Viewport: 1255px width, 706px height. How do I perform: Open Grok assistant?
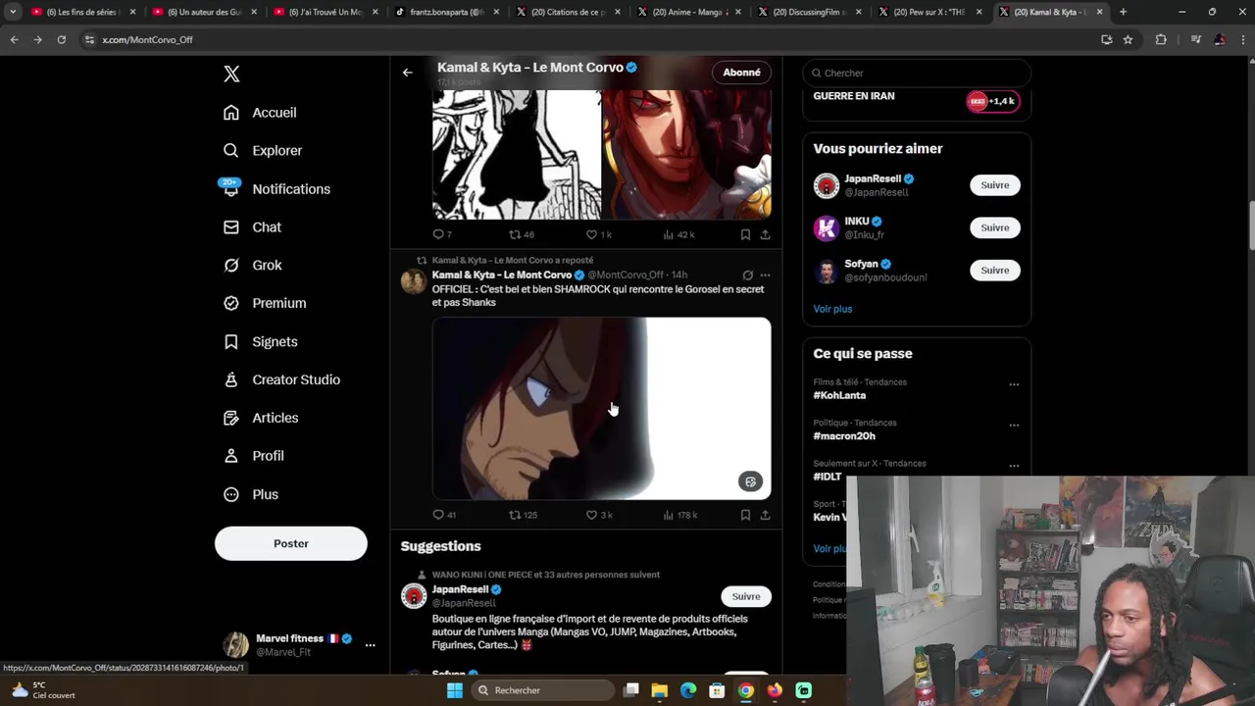pyautogui.click(x=252, y=265)
